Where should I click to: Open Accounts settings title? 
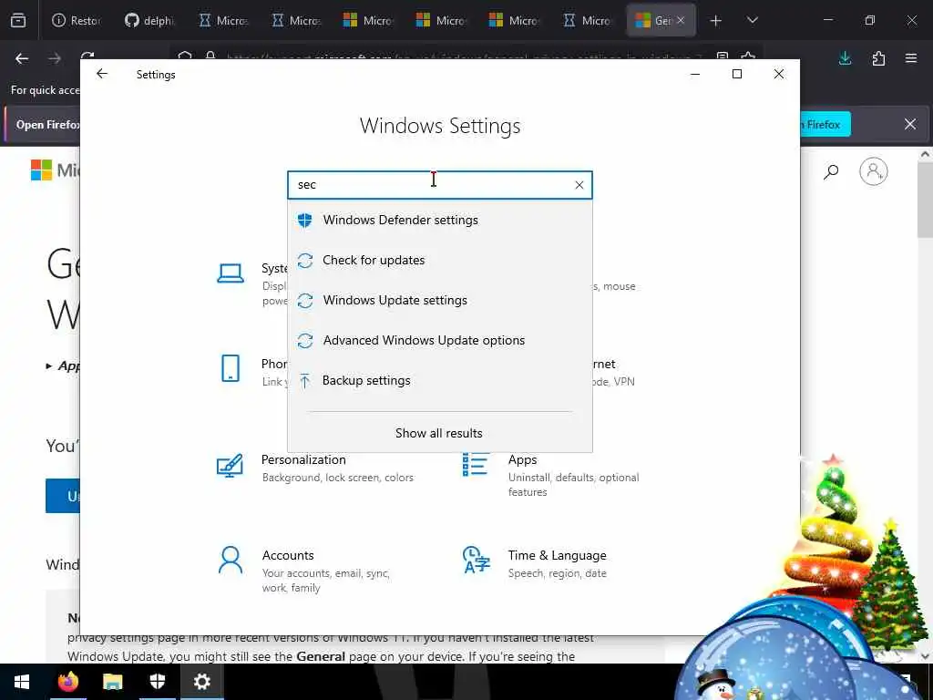coord(288,555)
